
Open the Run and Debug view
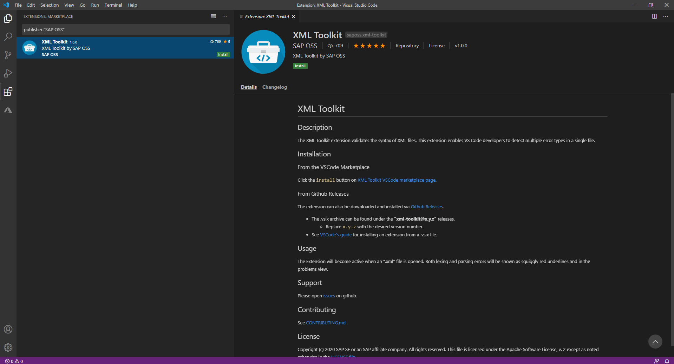coord(8,73)
